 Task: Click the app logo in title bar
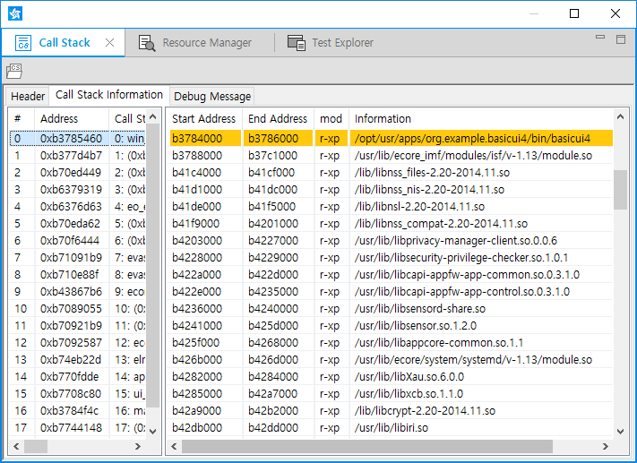[15, 13]
